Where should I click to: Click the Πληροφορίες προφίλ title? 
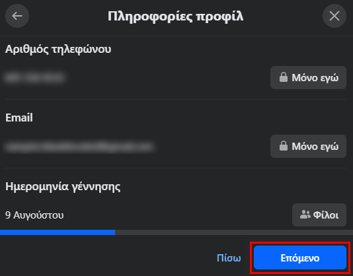tap(176, 17)
